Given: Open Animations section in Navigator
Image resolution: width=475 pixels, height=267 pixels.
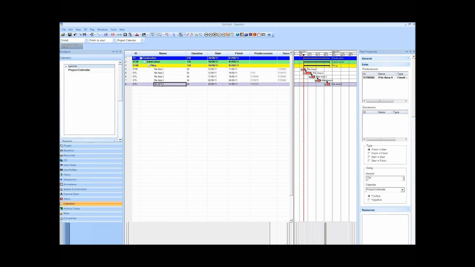Looking at the screenshot, I should click(91, 184).
